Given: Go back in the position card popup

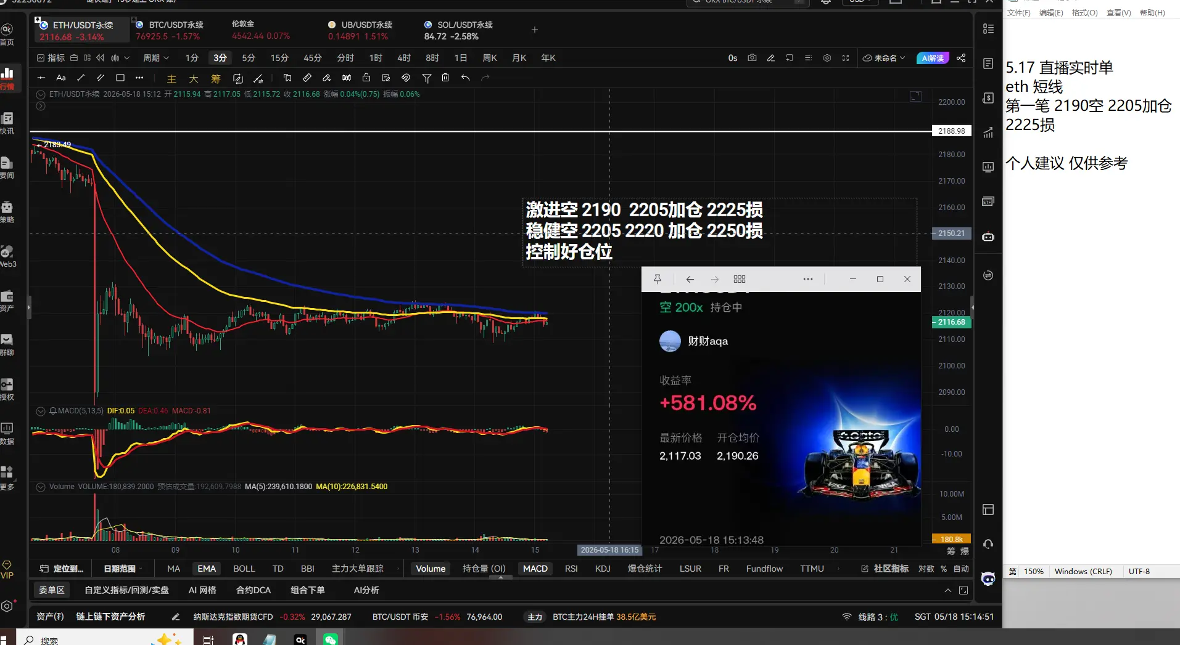Looking at the screenshot, I should (690, 279).
